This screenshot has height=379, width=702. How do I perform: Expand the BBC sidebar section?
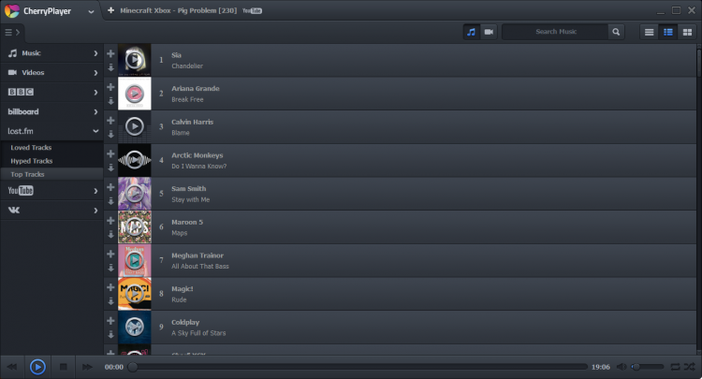click(x=51, y=93)
